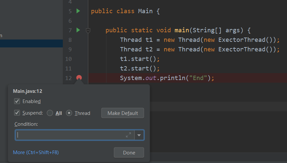
Task: Click the Main.java:12 popup title
Action: [x=28, y=91]
